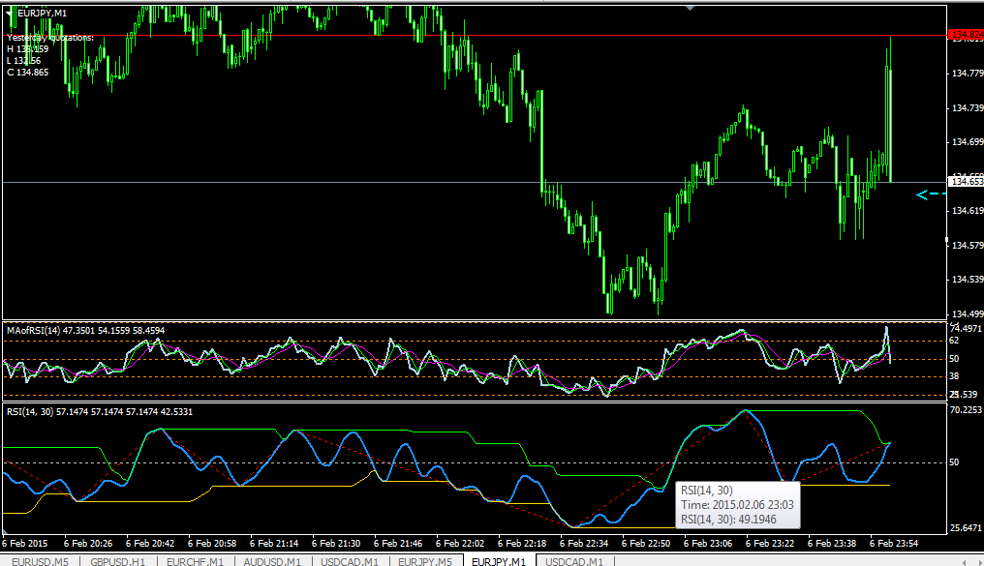
Task: Click the right tab-scroll arrow at bottom right
Action: pos(980,562)
